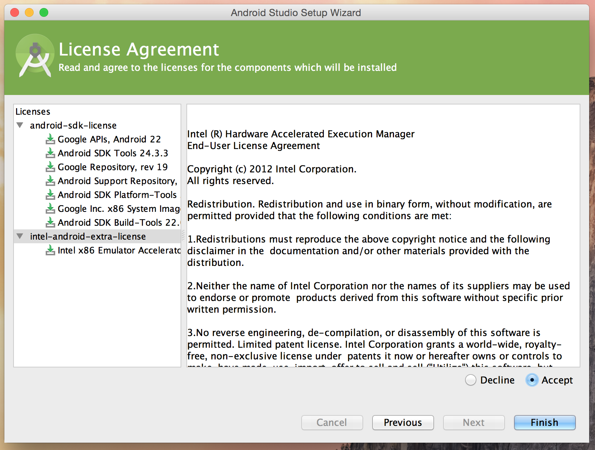Collapse the android-sdk-license tree node

20,125
